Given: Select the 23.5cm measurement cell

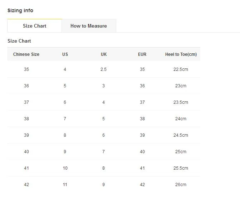Looking at the screenshot, I should coord(181,102).
